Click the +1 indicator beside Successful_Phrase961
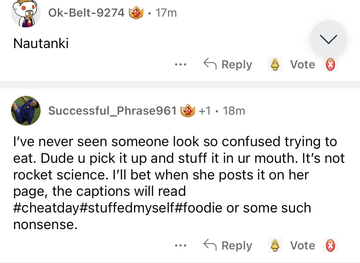The width and height of the screenshot is (360, 263). click(x=205, y=111)
